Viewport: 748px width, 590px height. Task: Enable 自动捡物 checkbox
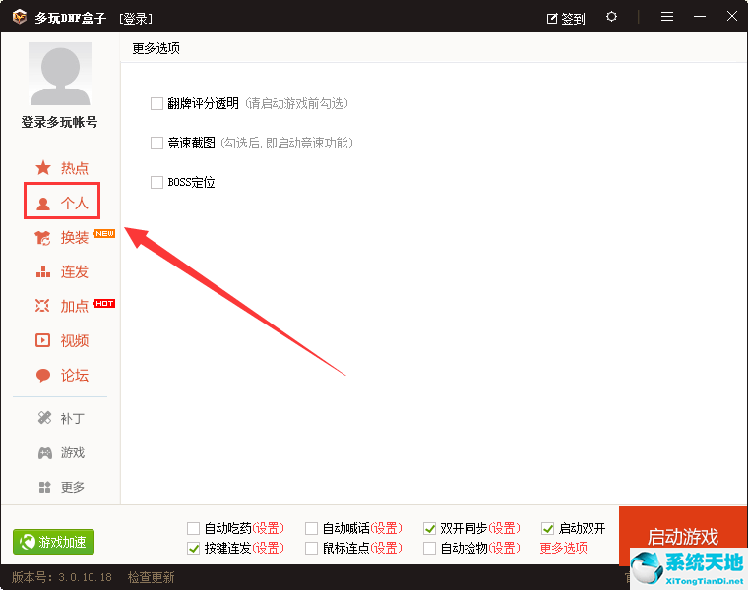click(429, 548)
